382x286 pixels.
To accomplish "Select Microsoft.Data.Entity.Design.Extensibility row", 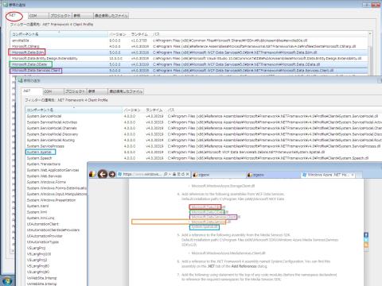I will (x=189, y=58).
